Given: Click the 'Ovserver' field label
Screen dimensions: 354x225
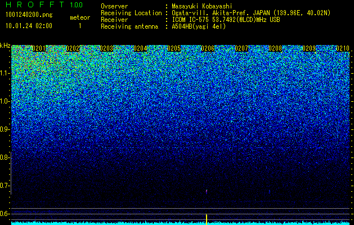Looking at the screenshot, I should (x=114, y=6).
